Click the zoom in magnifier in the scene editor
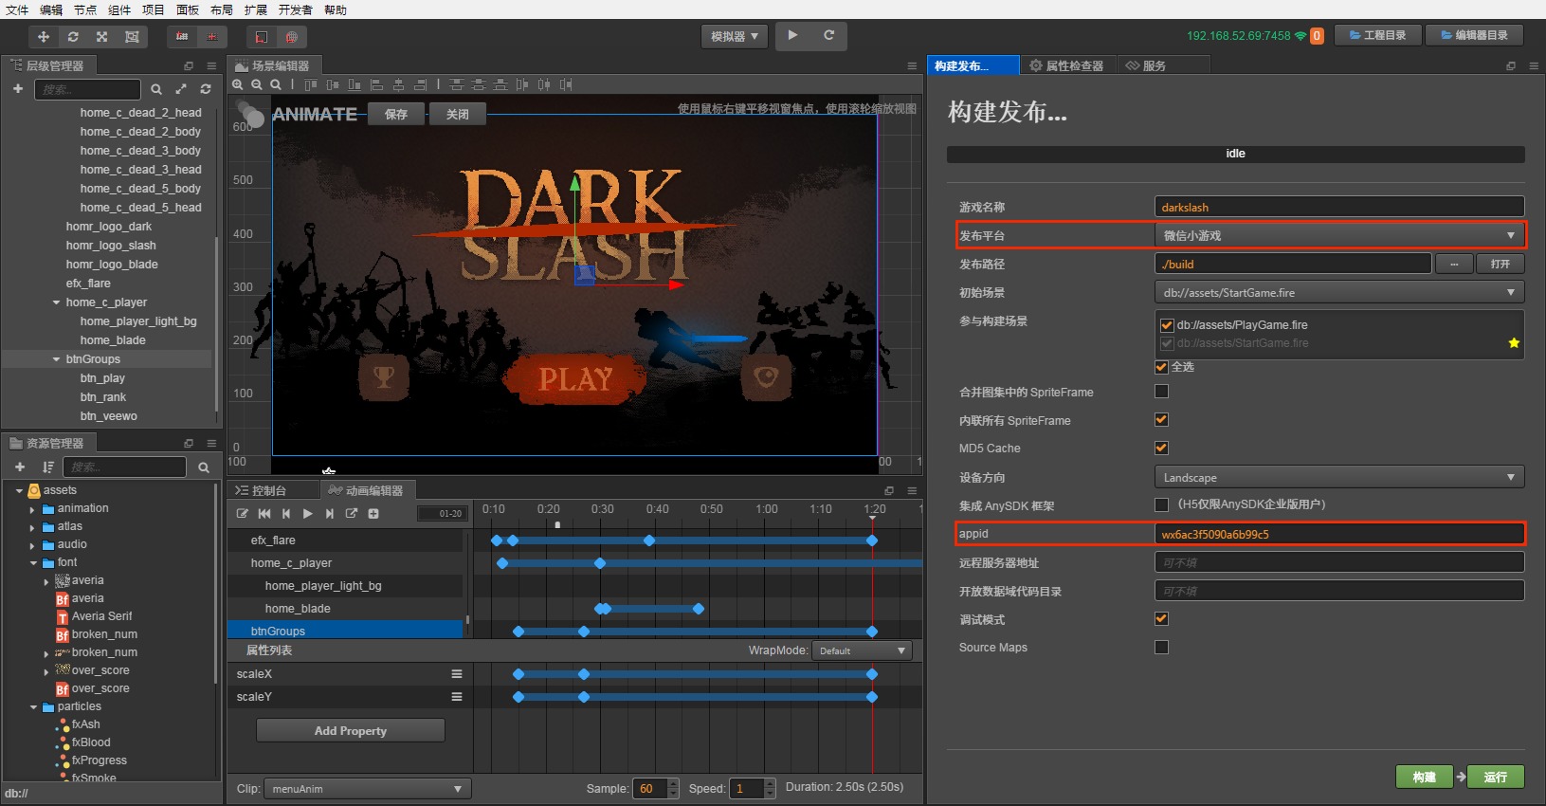The height and width of the screenshot is (806, 1546). pos(238,85)
